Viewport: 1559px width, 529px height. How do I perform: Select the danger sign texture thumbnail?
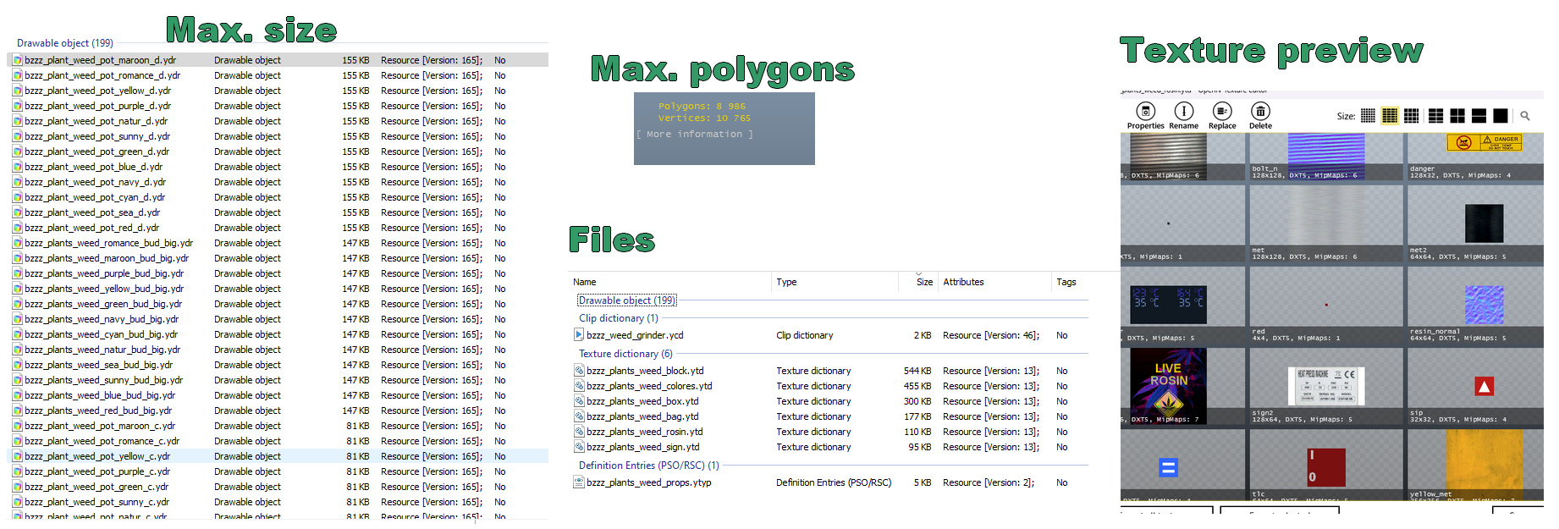pos(1484,142)
